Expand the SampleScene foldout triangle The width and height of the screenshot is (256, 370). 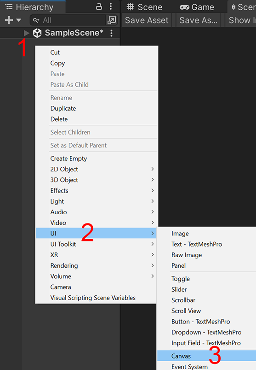pyautogui.click(x=27, y=33)
